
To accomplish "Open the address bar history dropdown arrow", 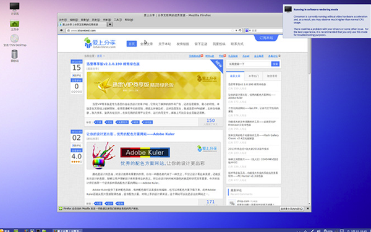I will click(x=236, y=30).
